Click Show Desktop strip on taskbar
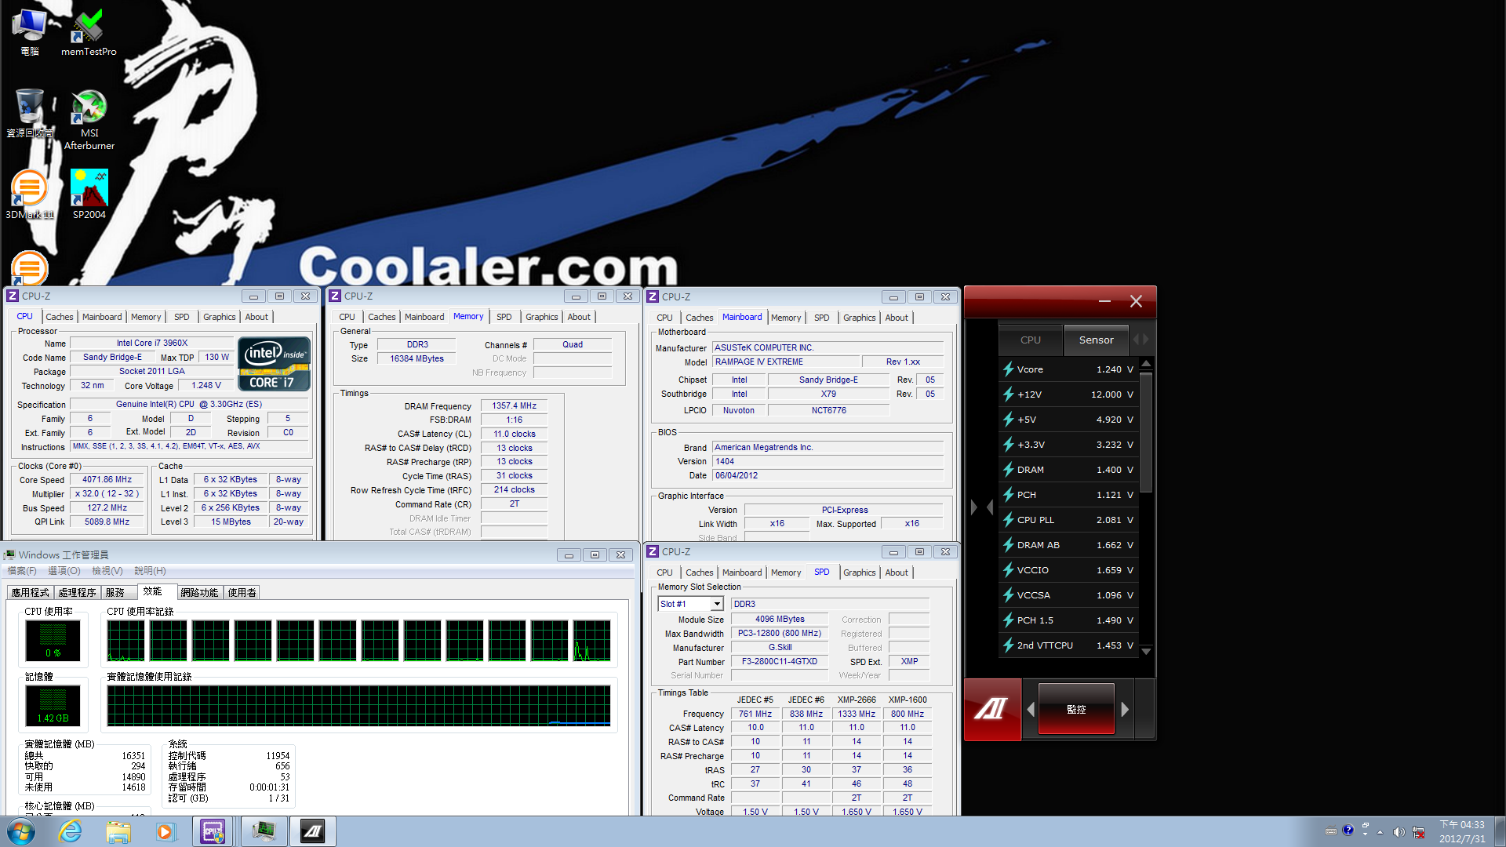This screenshot has width=1506, height=847. coord(1500,831)
